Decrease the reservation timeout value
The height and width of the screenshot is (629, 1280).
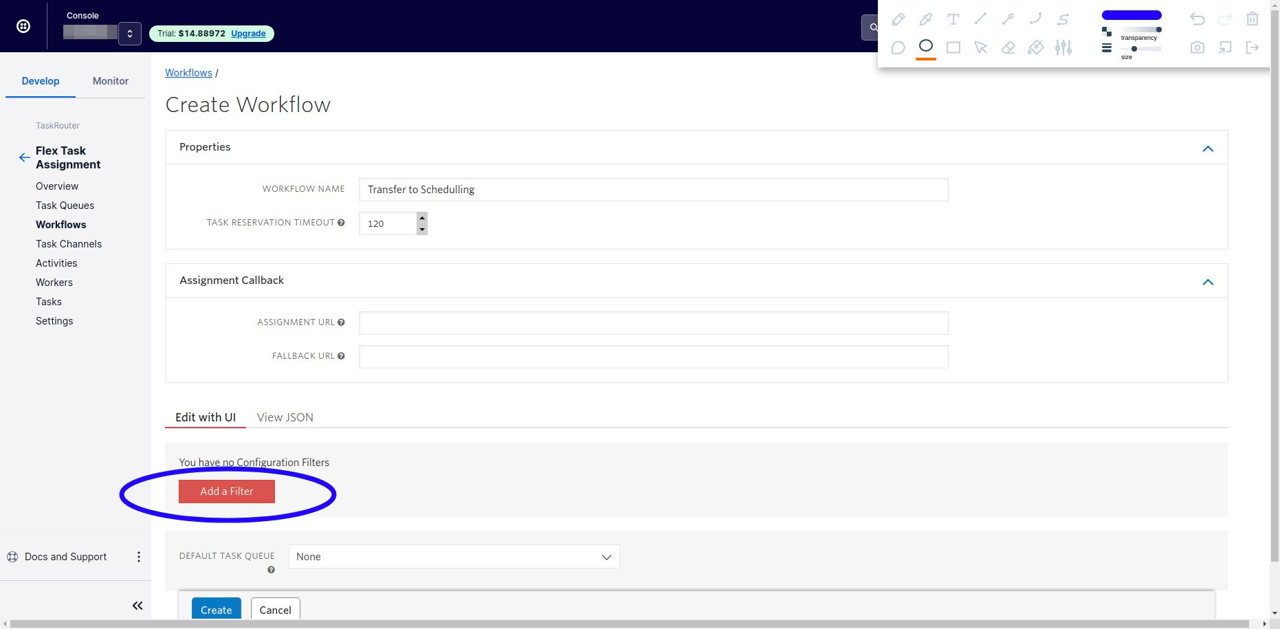point(422,230)
